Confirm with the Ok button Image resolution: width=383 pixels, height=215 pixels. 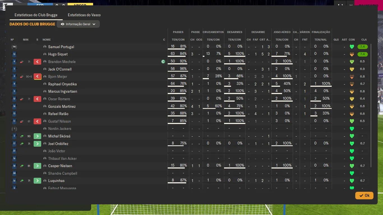pyautogui.click(x=364, y=195)
